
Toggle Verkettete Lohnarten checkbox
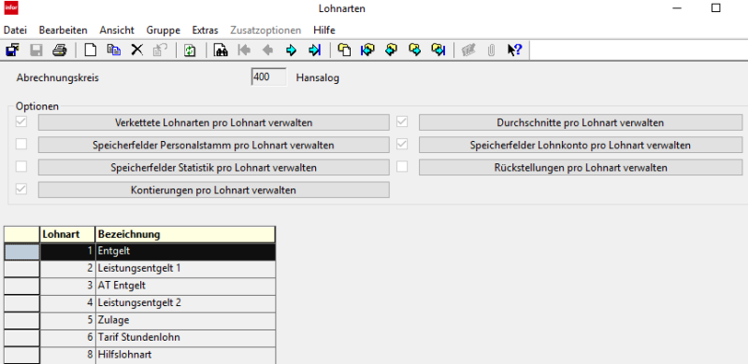(22, 122)
